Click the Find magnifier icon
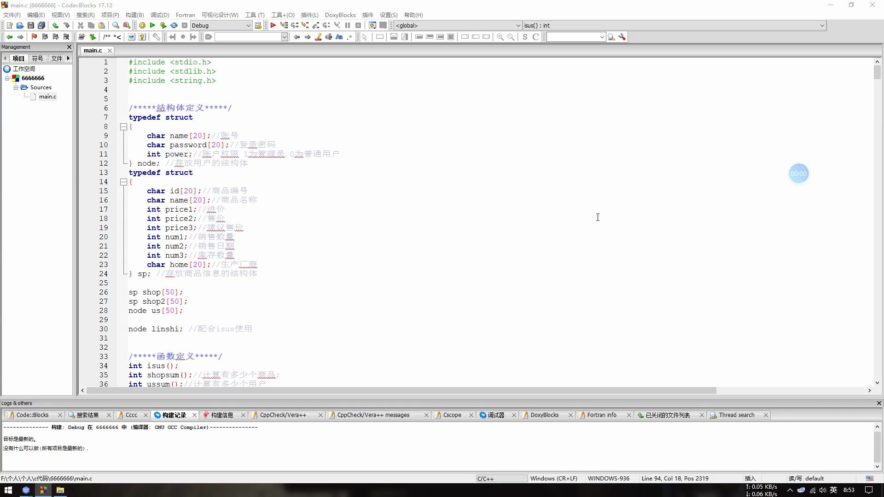 click(x=116, y=25)
